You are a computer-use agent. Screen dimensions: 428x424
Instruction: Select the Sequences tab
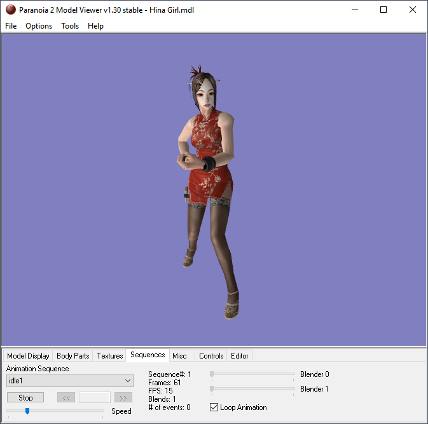pyautogui.click(x=148, y=355)
